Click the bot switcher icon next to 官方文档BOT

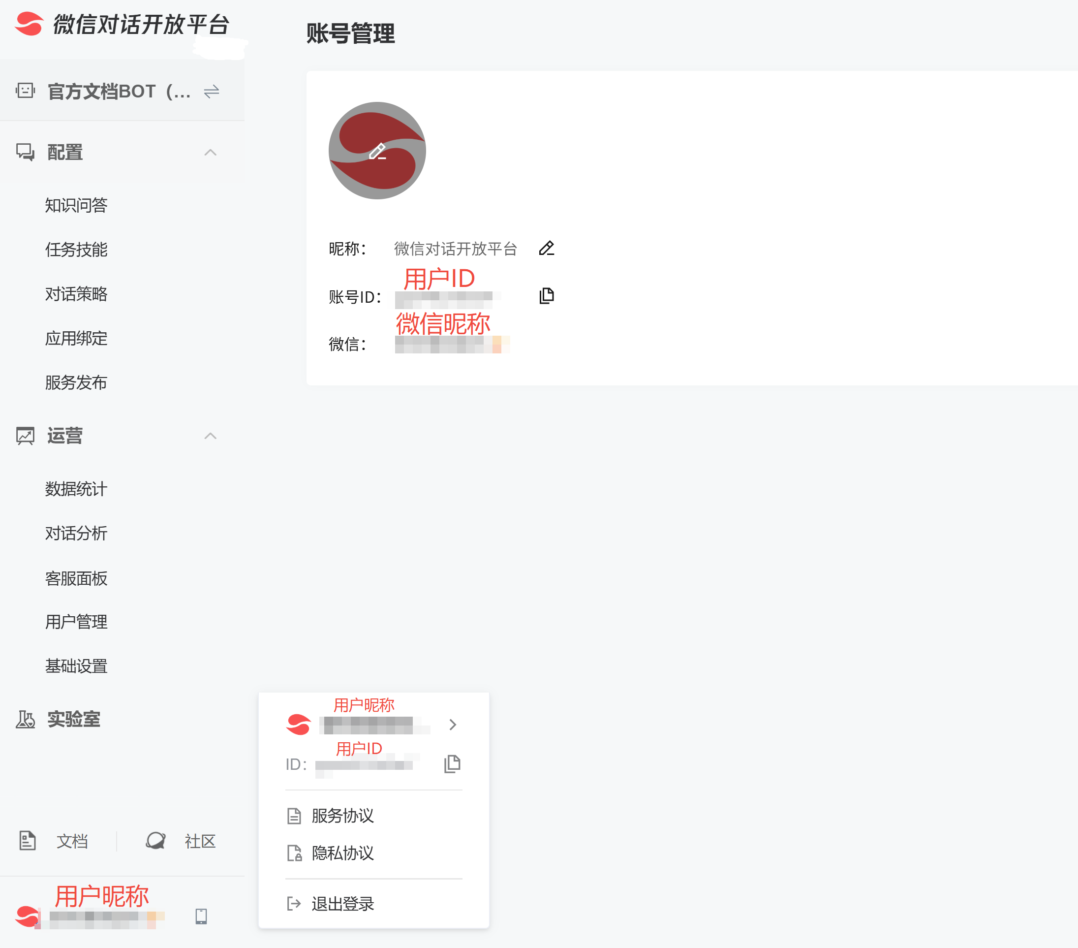point(211,91)
